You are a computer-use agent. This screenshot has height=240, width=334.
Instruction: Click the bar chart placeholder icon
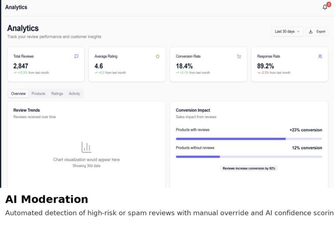86,147
